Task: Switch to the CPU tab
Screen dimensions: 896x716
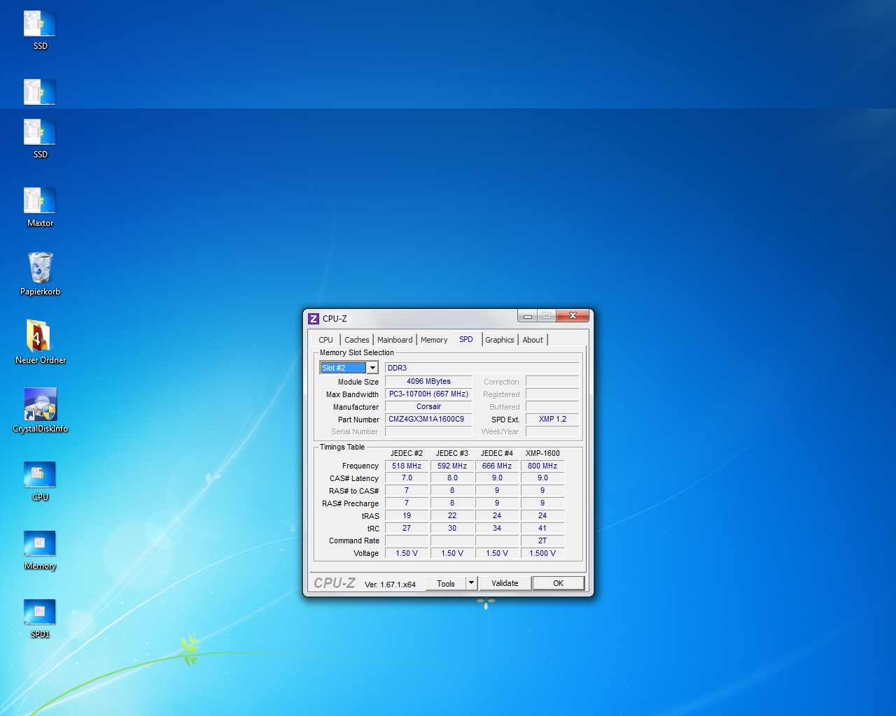Action: tap(326, 340)
